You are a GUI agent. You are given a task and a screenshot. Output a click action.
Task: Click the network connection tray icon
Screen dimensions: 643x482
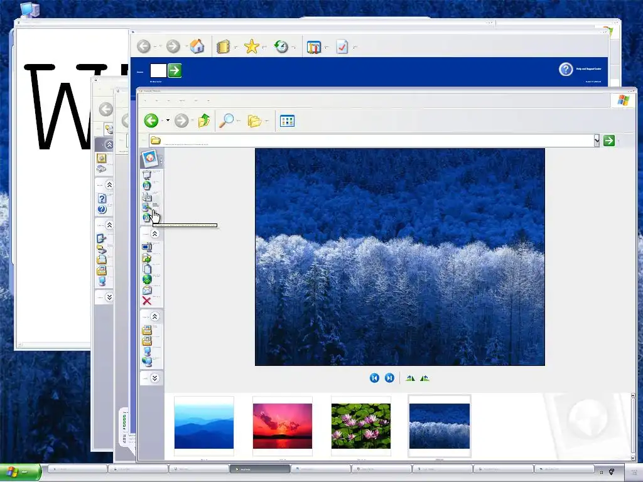pyautogui.click(x=612, y=472)
